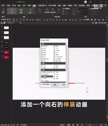
Task: Open the 幻灯片放映 (Slide Show) tab
Action: (x=52, y=6)
